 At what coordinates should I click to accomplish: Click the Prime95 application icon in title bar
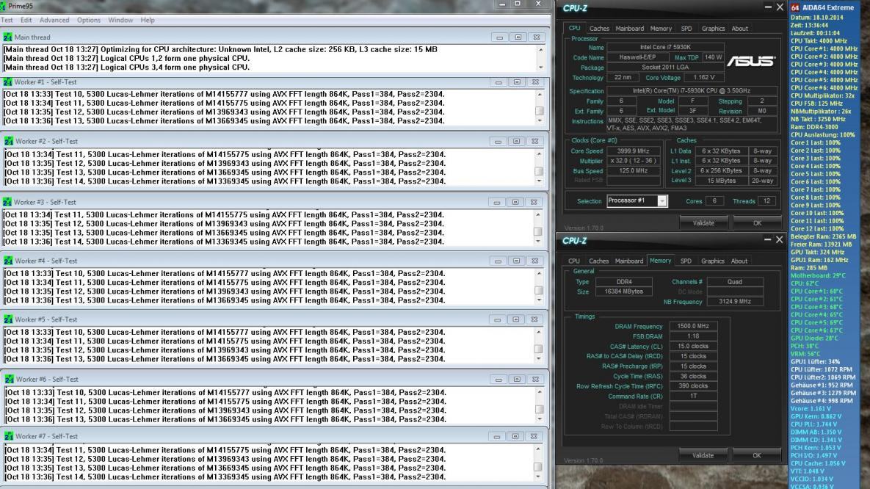tap(2, 6)
